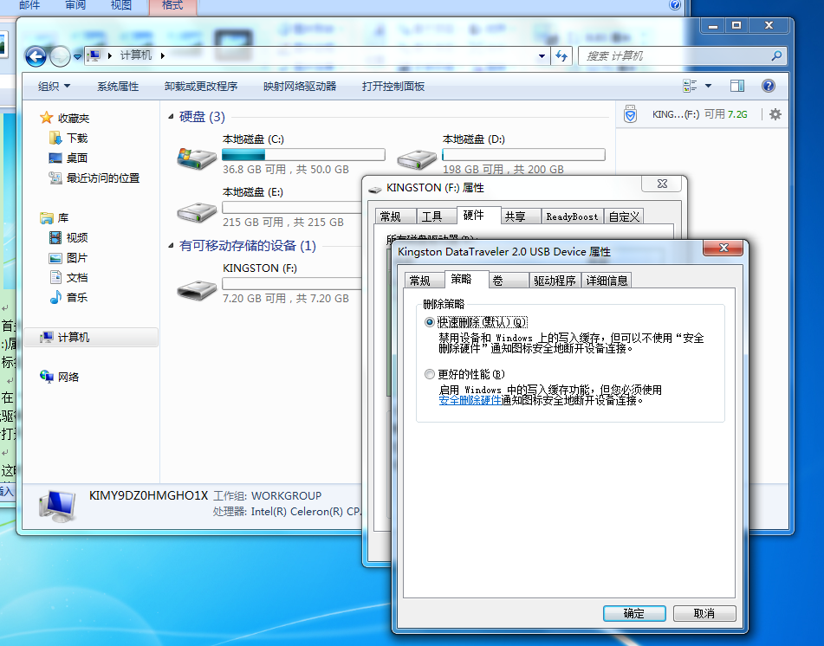Change the view with the view icon
Screen dimensions: 824x646
[690, 86]
